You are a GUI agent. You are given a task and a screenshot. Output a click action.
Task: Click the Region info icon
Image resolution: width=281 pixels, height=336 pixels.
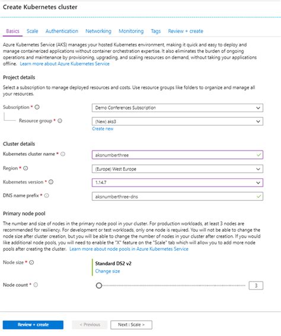click(25, 168)
